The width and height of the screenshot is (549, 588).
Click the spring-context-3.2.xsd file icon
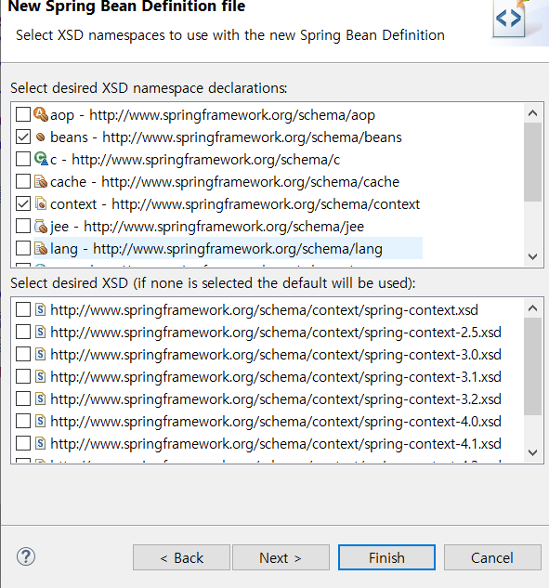click(x=41, y=399)
